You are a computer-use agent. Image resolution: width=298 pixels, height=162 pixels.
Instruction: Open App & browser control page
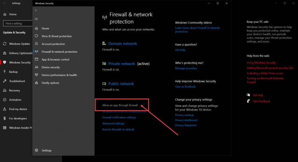click(x=56, y=59)
